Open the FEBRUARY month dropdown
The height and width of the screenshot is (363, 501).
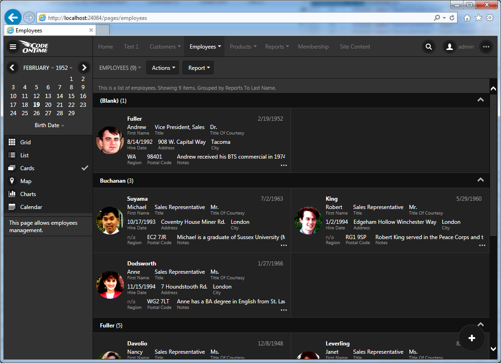pos(38,68)
